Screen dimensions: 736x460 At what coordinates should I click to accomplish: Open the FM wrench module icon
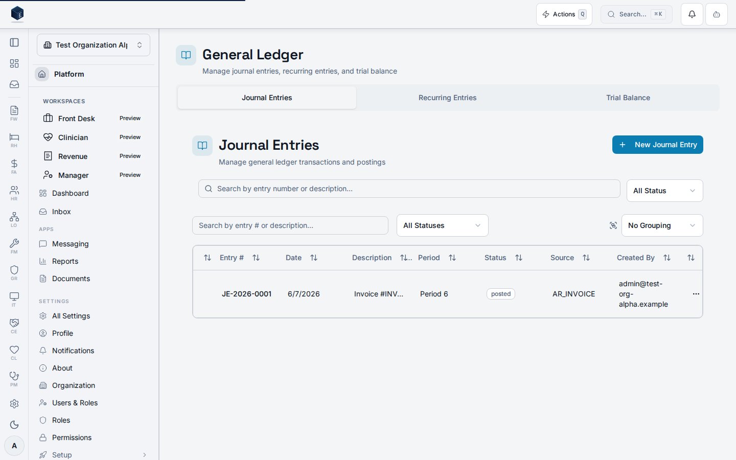14,246
